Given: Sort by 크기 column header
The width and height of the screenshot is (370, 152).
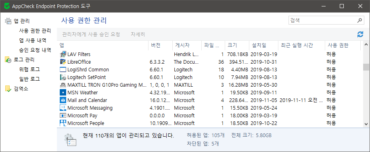Looking at the screenshot, I should tap(237, 46).
